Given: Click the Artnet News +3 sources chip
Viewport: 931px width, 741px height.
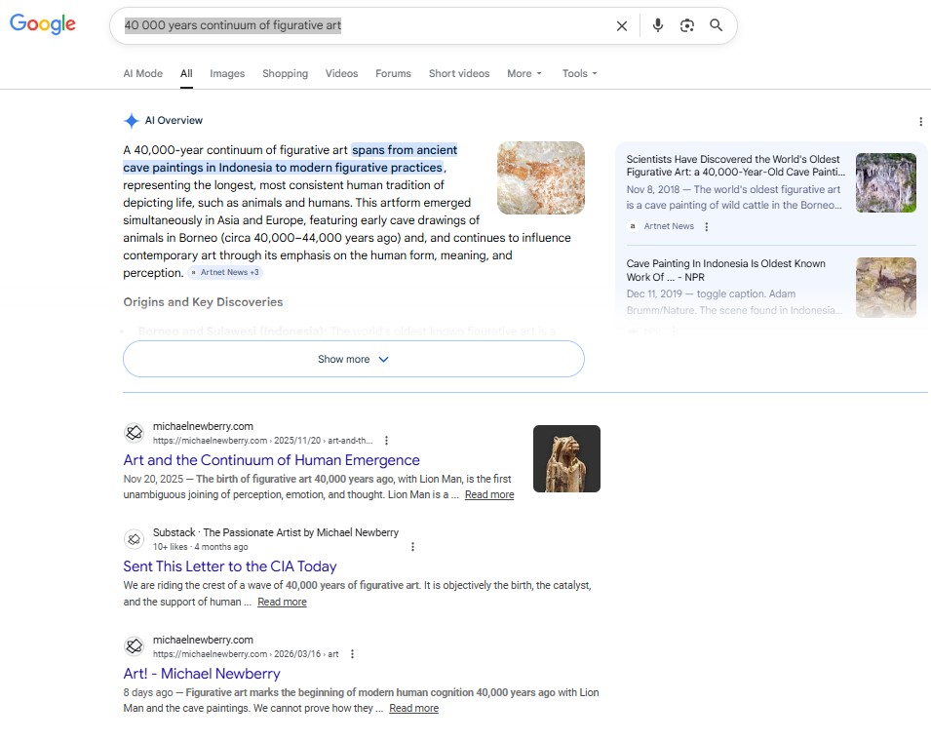Looking at the screenshot, I should (225, 273).
